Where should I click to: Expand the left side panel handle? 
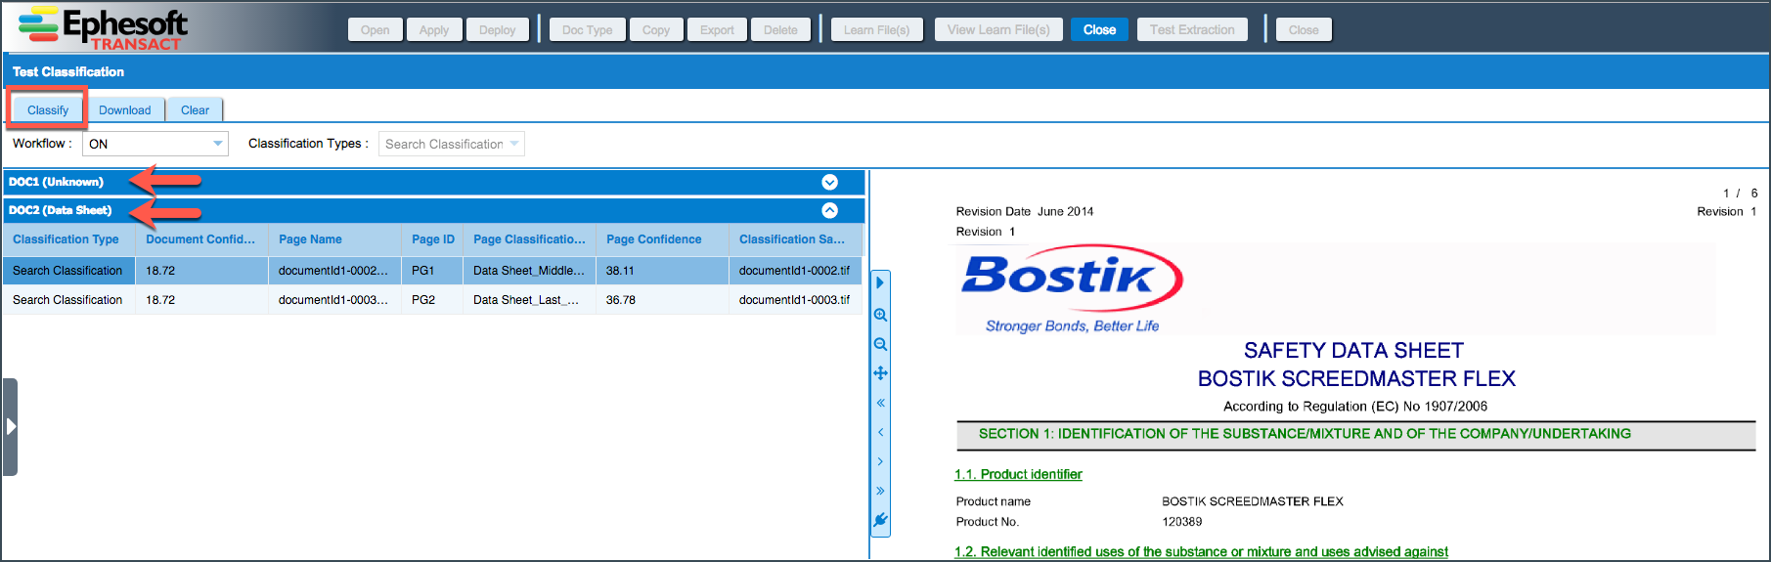[10, 427]
